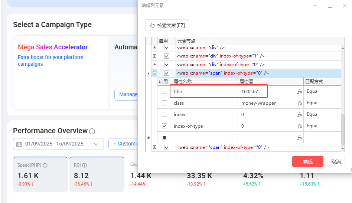The width and height of the screenshot is (352, 203).
Task: Click Extra boost for your platform campaigns text
Action: pyautogui.click(x=50, y=60)
